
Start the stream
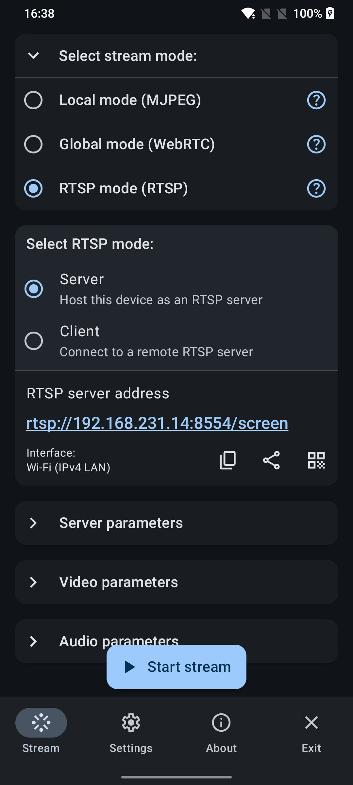click(176, 667)
